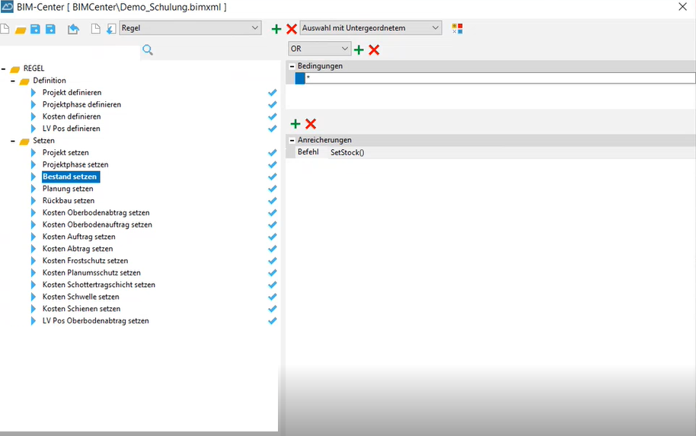This screenshot has width=696, height=436.
Task: Toggle checkmark for Bestand setzen rule
Action: tap(272, 177)
